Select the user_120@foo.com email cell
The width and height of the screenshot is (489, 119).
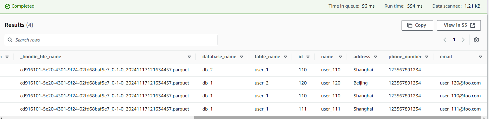pos(460,83)
